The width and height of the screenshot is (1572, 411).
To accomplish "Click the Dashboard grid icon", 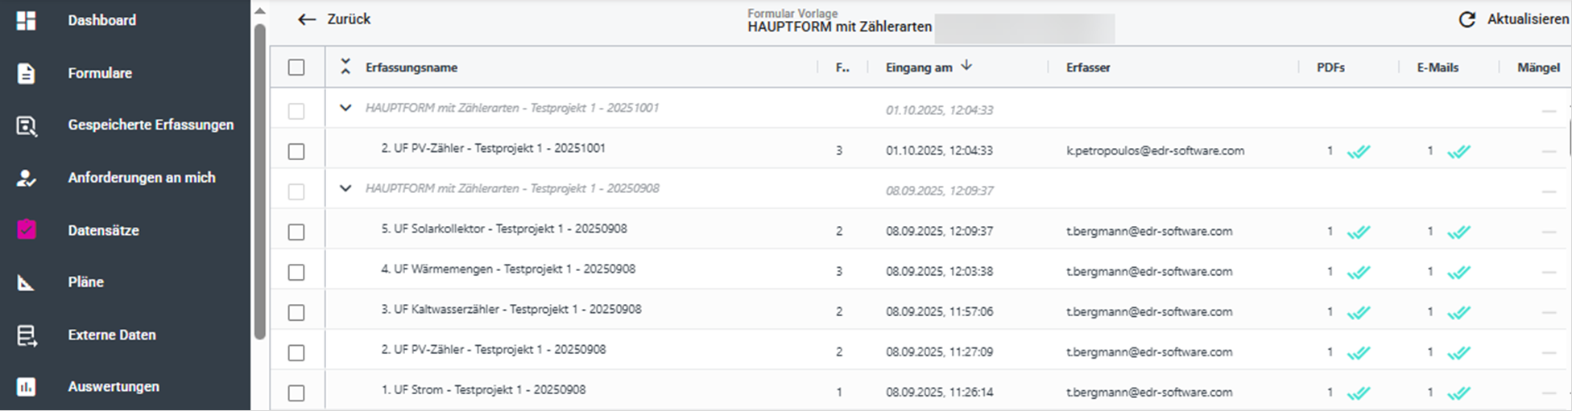I will (27, 21).
